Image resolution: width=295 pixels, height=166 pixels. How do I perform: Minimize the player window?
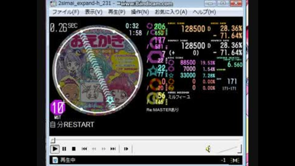tap(210, 3)
